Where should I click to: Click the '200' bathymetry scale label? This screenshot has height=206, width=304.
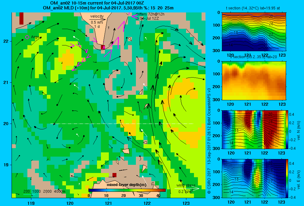coord(26,191)
